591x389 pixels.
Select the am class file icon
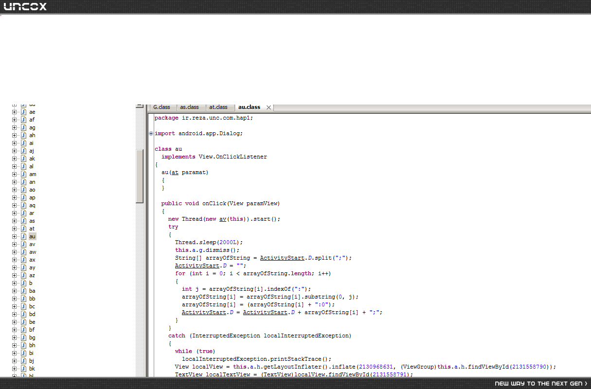(x=23, y=174)
